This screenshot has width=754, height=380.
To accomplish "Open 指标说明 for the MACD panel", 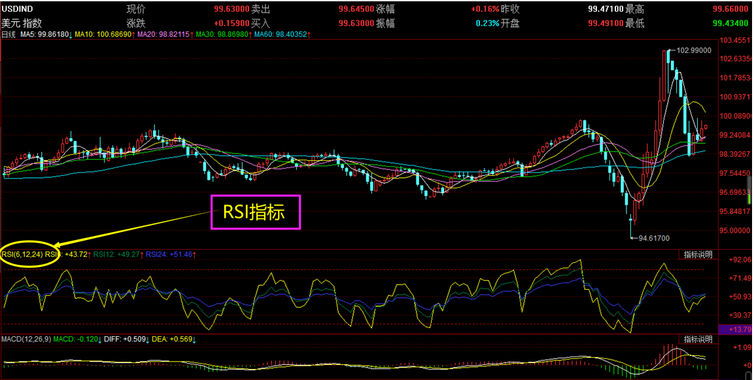I will (x=698, y=339).
